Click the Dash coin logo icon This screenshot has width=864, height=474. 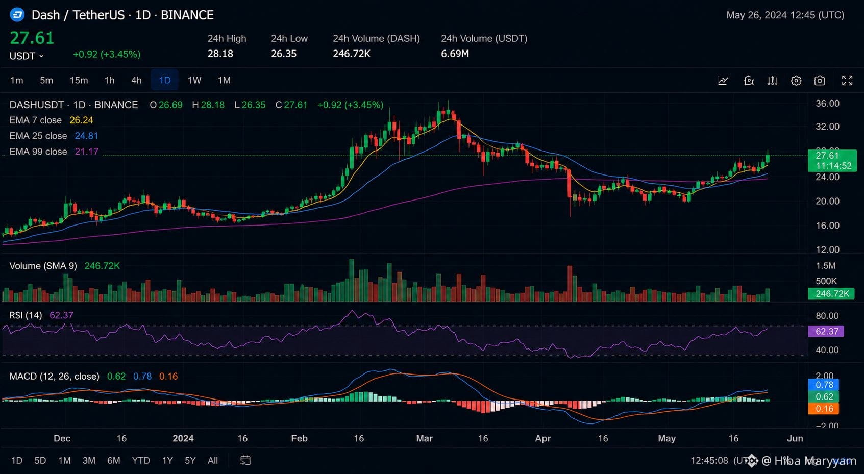click(17, 15)
